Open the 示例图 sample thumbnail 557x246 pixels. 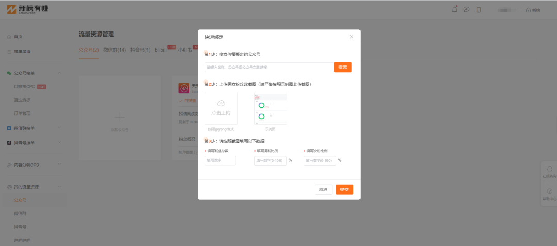point(271,108)
